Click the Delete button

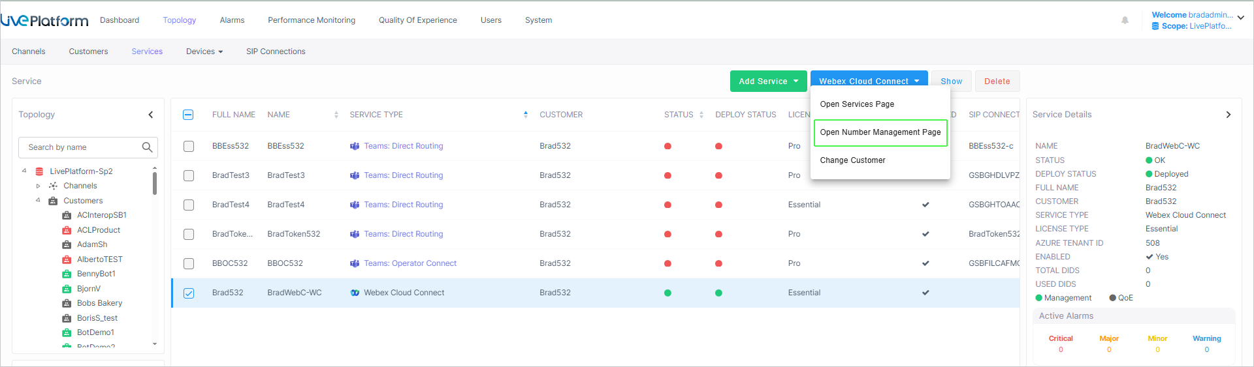997,81
